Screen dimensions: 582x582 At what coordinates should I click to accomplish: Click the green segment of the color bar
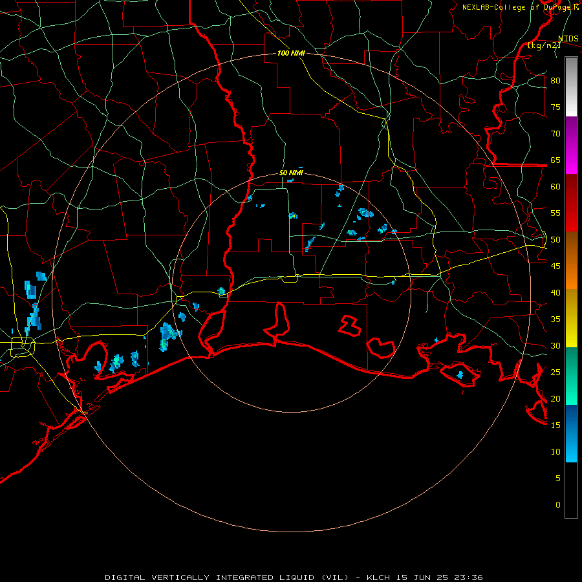[x=571, y=376]
